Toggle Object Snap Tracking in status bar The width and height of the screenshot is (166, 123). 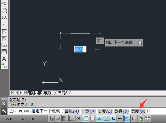coord(99,119)
